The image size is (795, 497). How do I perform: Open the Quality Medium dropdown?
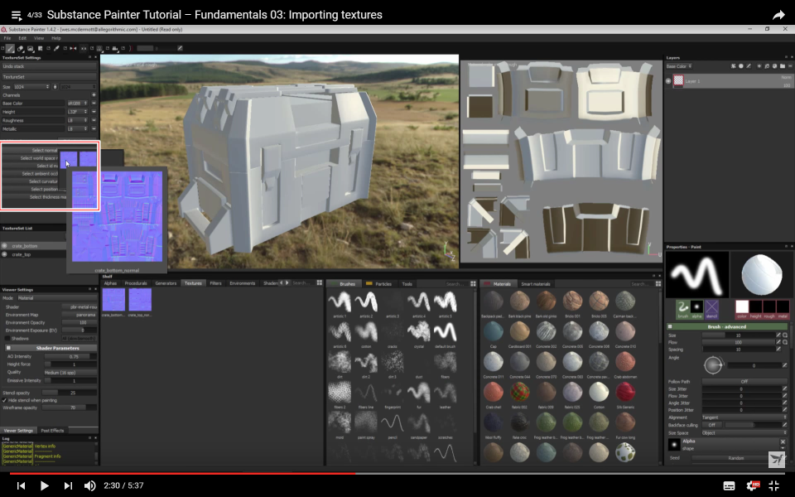70,373
